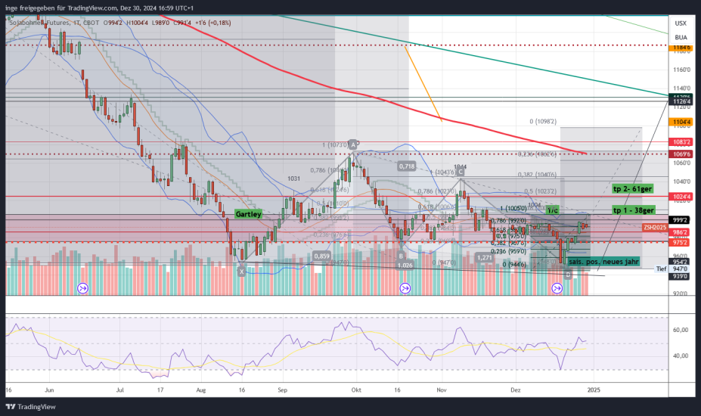Click the 'tp 1 - 38ger' target label
Viewport: 701px width, 416px height.
tap(633, 210)
